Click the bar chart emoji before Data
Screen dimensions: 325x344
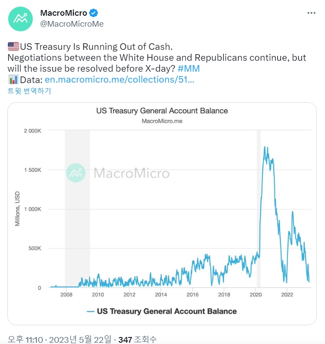click(x=14, y=80)
